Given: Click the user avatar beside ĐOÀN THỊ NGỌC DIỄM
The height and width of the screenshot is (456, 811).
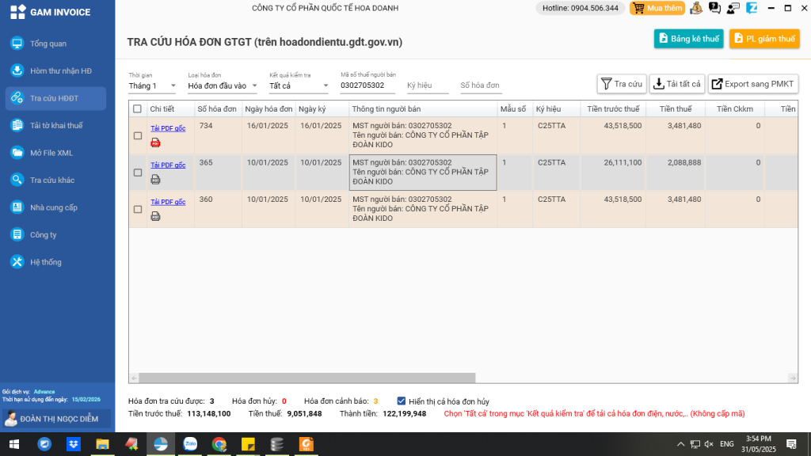Looking at the screenshot, I should 10,419.
